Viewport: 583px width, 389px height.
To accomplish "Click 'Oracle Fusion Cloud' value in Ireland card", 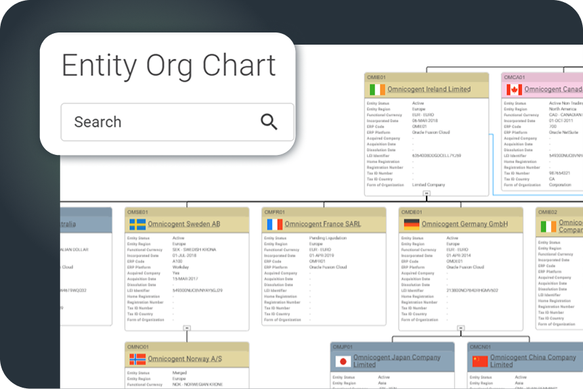I will click(x=431, y=133).
